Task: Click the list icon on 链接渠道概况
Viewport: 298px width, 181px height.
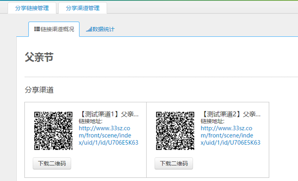Action: 37,29
